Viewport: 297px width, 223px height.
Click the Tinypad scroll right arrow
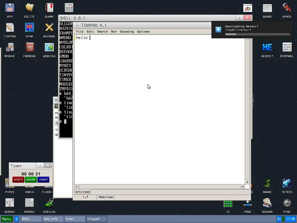point(242,187)
